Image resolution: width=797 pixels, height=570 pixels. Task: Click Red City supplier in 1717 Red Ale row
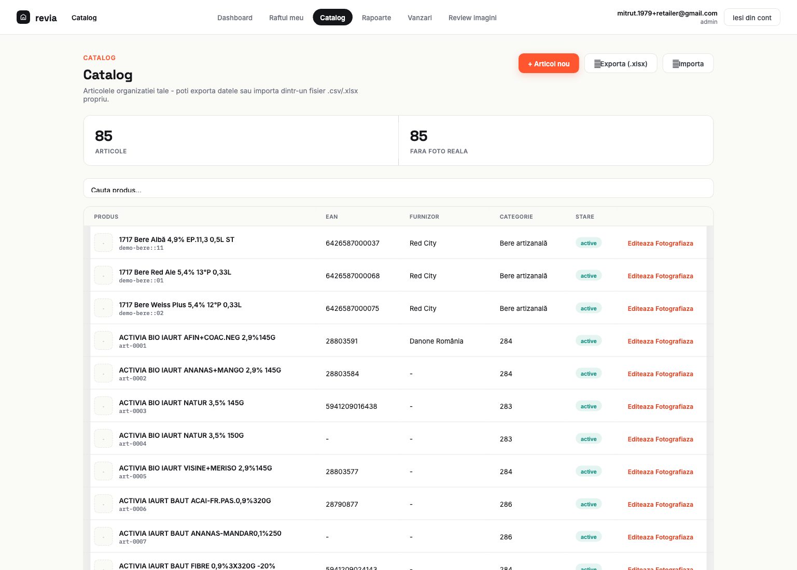423,276
